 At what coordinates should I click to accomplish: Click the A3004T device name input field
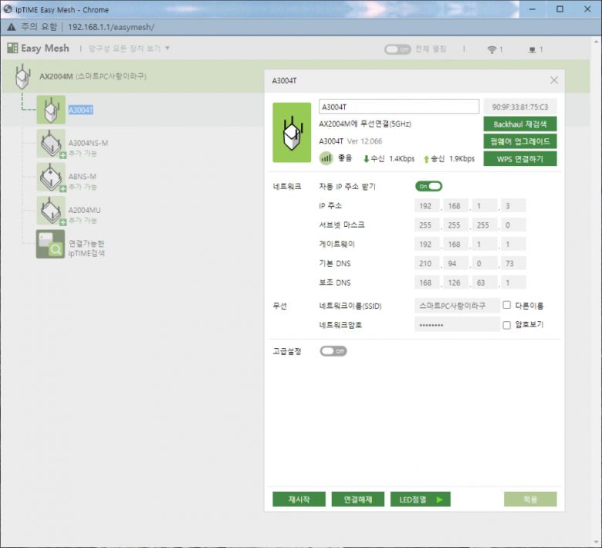tap(399, 107)
